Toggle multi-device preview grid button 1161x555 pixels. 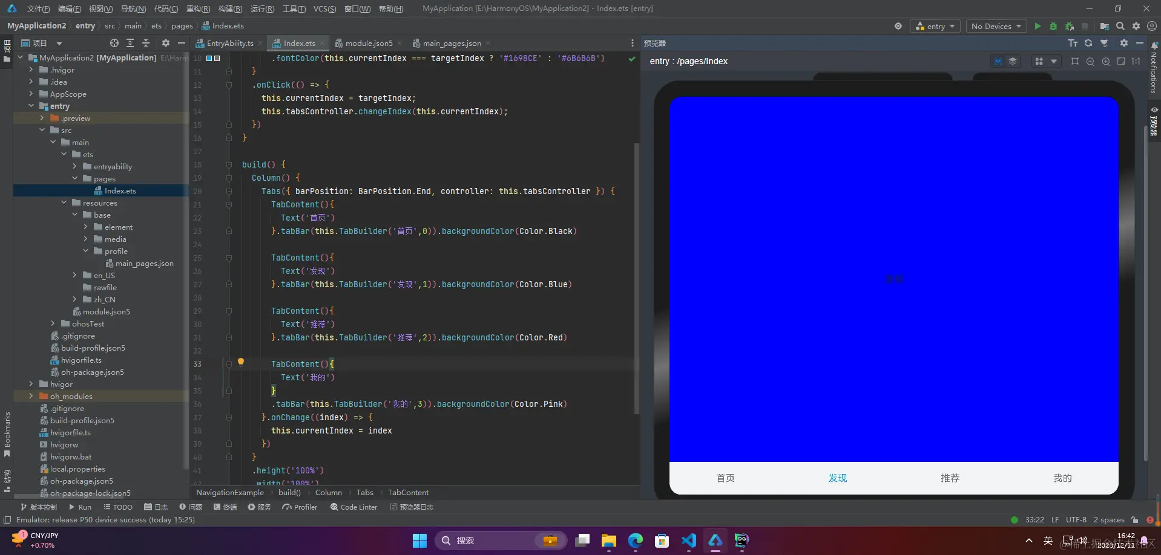coord(1039,61)
